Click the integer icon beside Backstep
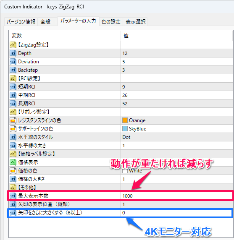 [x=13, y=70]
